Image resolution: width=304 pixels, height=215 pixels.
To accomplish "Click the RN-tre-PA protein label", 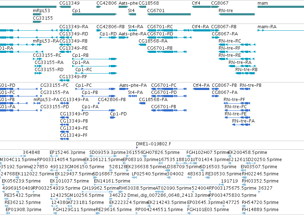I will (243, 121).
